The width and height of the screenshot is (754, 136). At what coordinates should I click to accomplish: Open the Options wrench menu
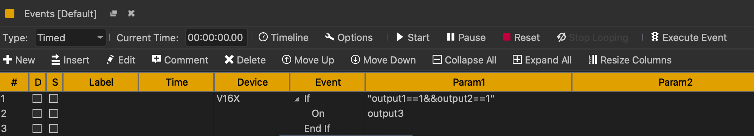click(x=349, y=38)
